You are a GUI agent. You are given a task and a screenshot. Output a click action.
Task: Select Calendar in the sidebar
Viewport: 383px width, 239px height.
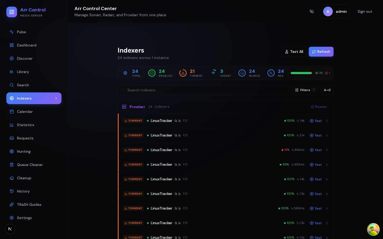point(34,112)
